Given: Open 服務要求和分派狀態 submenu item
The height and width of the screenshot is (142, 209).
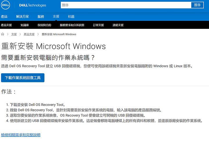Looking at the screenshot, I should point(72,25).
